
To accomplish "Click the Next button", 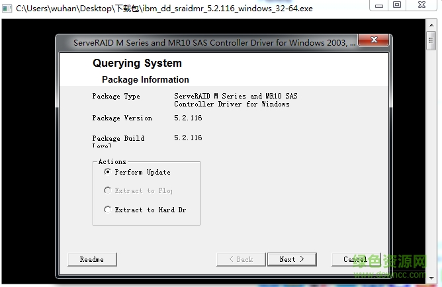I will click(x=292, y=259).
